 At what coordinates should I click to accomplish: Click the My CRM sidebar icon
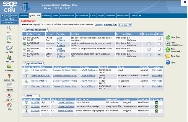click(x=9, y=48)
